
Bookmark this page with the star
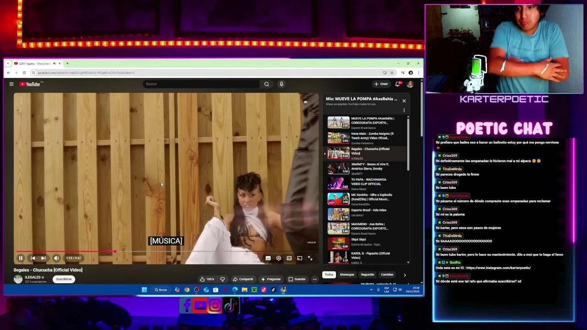392,73
